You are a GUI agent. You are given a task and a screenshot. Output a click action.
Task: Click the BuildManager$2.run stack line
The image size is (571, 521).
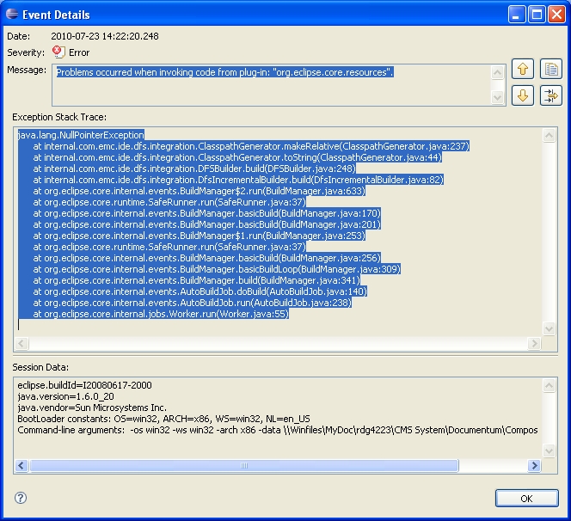[x=199, y=191]
